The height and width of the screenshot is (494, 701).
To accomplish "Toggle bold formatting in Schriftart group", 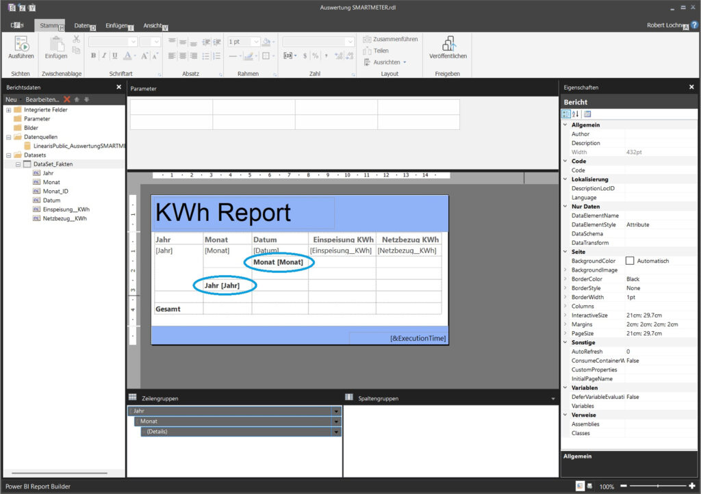I will pyautogui.click(x=94, y=56).
